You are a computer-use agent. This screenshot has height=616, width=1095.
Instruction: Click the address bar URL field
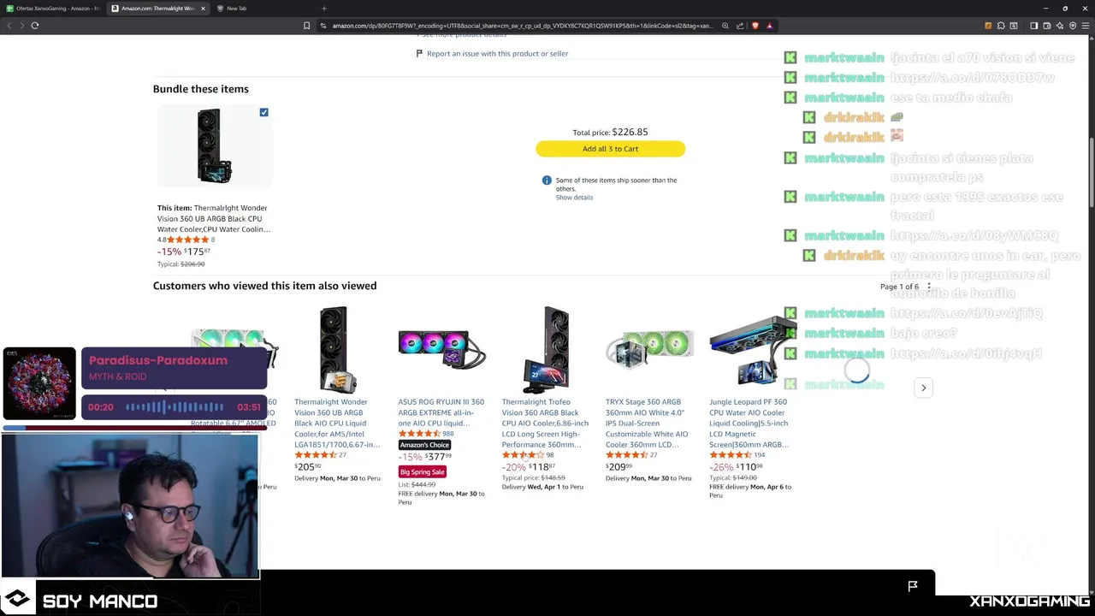[x=522, y=26]
